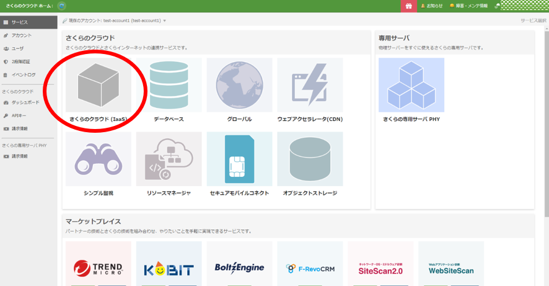Click the データベース label
This screenshot has height=286, width=549.
[169, 119]
